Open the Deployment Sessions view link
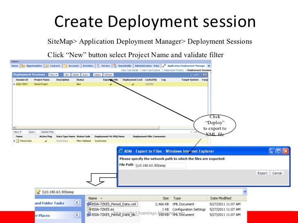Screen dimensions: 298x223 199,70
